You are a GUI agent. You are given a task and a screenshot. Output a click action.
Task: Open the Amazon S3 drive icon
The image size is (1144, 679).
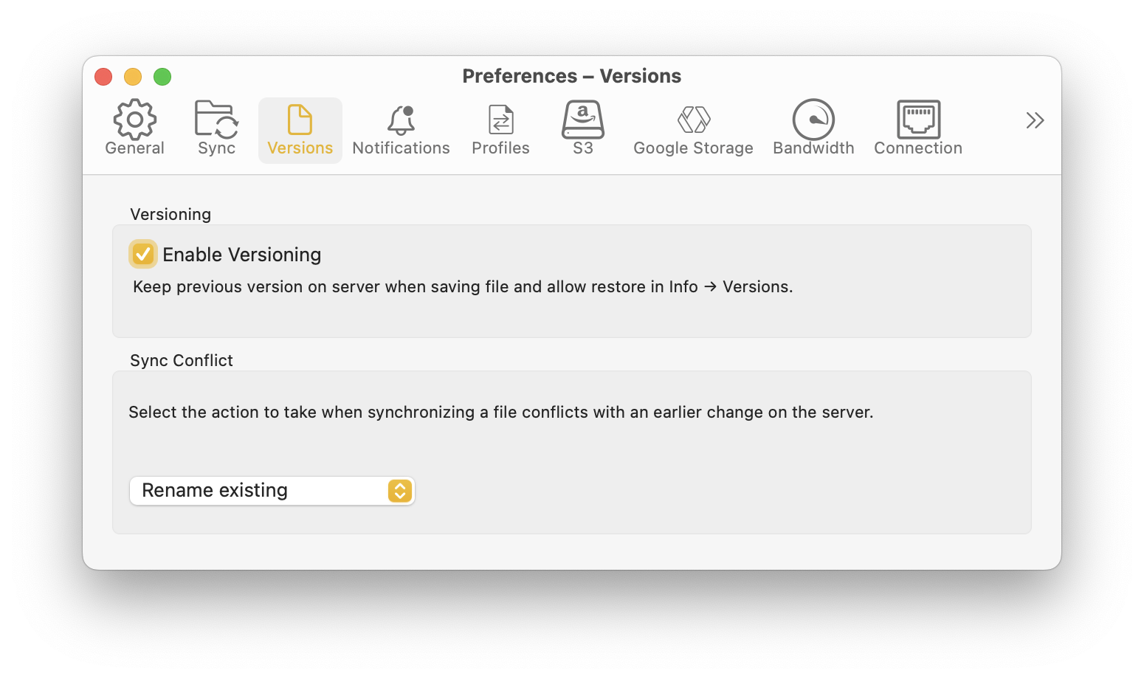coord(583,120)
